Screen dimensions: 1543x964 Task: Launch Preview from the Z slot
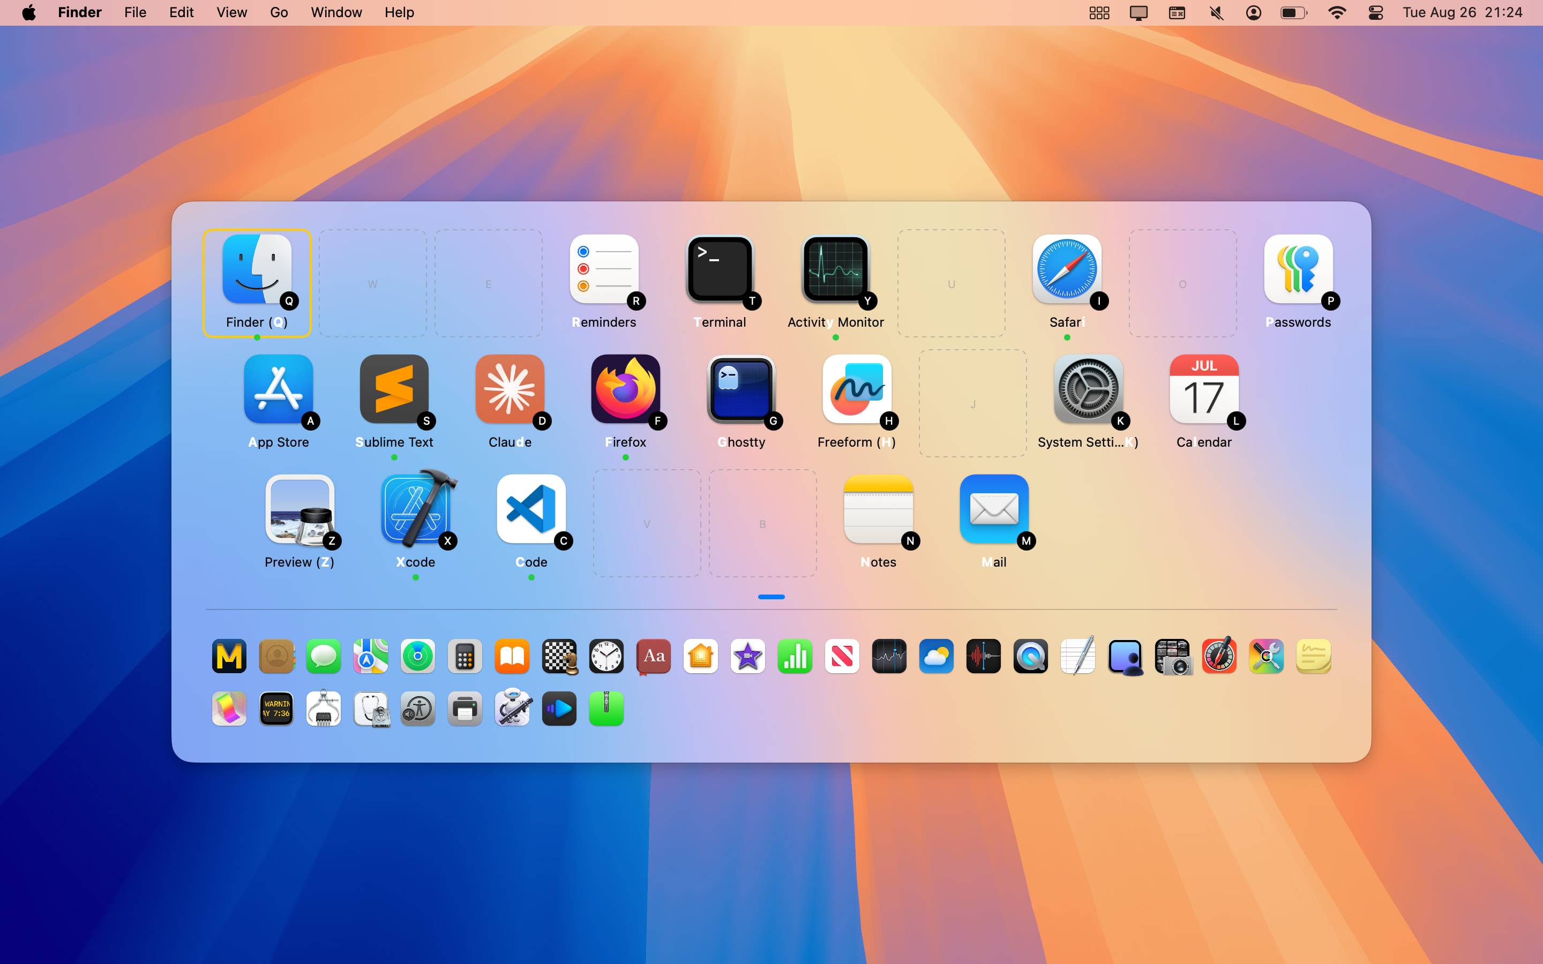(x=299, y=509)
